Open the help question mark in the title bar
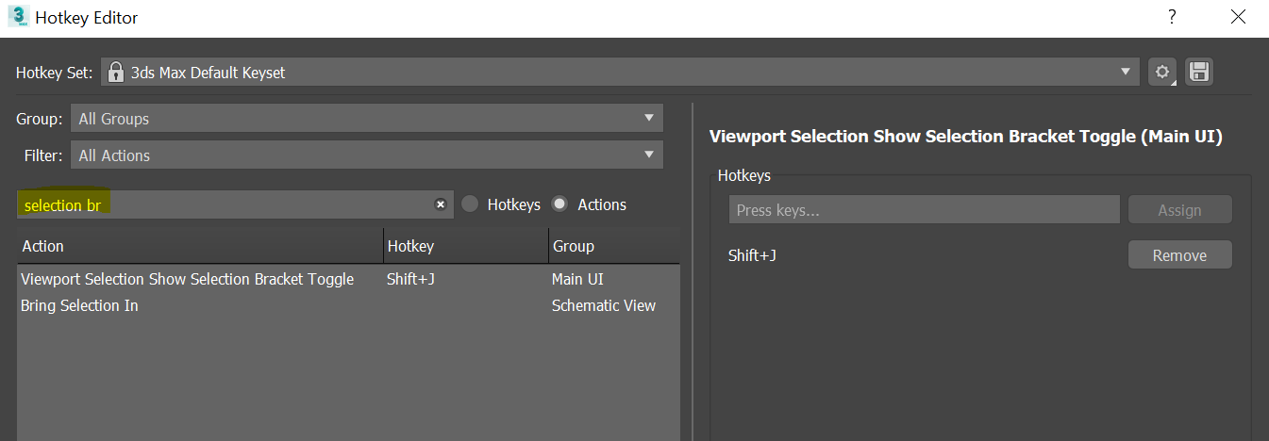Viewport: 1269px width, 441px height. click(x=1172, y=17)
